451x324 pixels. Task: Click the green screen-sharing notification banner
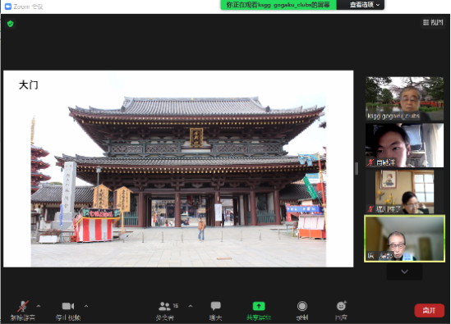coord(278,5)
